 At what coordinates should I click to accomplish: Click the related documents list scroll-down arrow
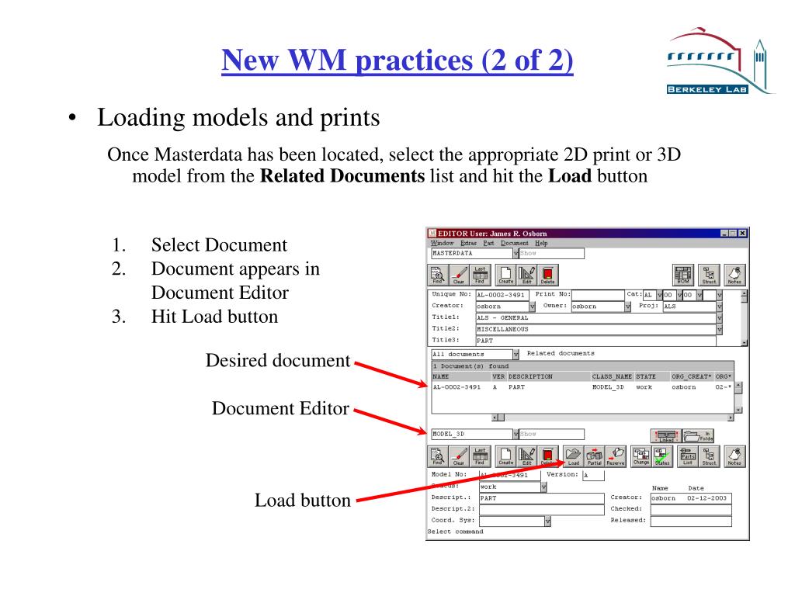click(x=738, y=410)
